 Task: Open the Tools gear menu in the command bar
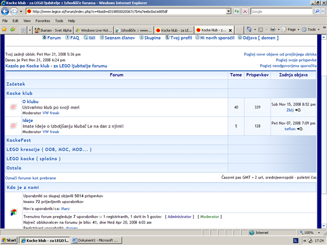[x=311, y=30]
